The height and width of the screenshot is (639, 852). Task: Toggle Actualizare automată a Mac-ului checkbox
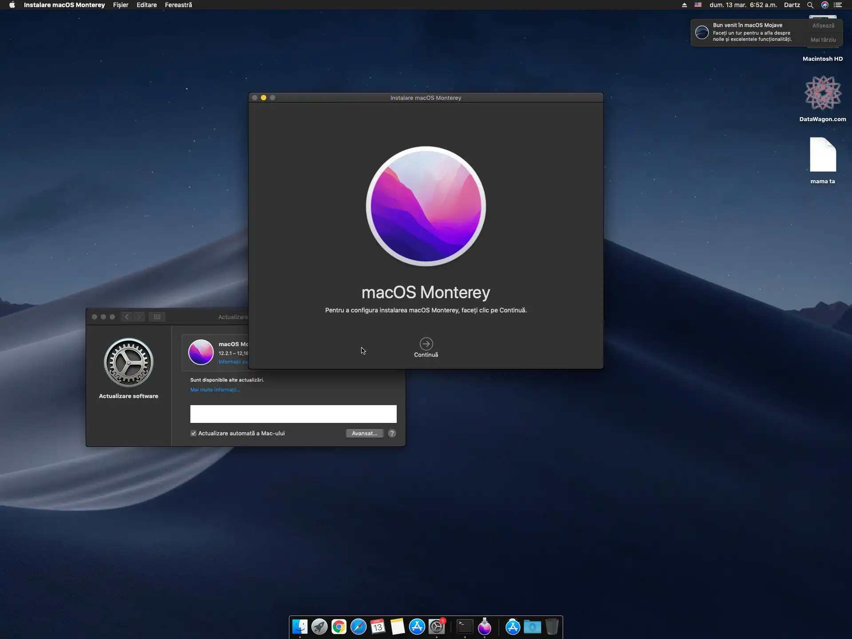(193, 433)
